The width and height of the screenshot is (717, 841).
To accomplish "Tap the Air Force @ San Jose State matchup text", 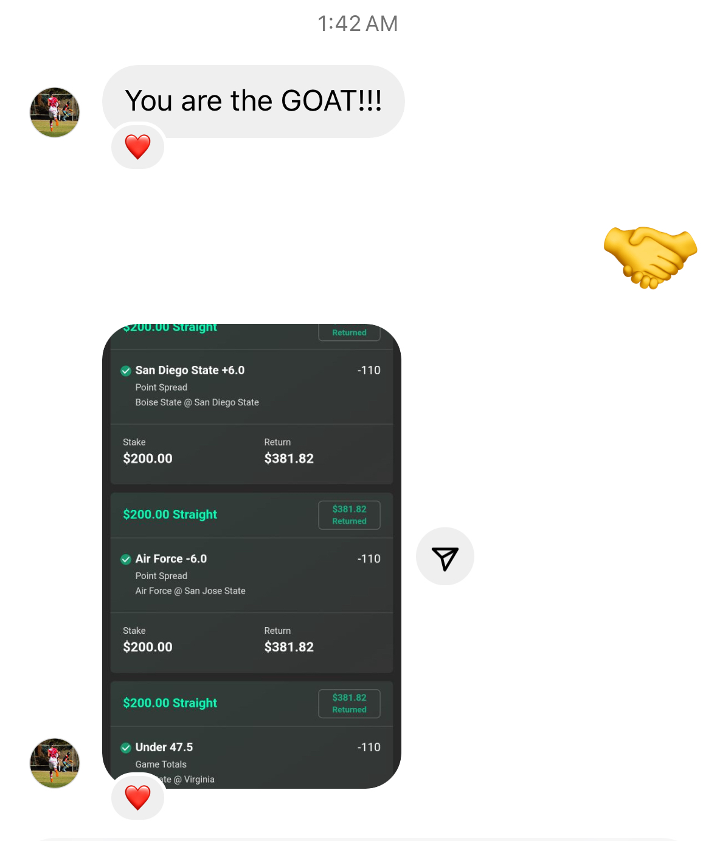I will coord(190,591).
